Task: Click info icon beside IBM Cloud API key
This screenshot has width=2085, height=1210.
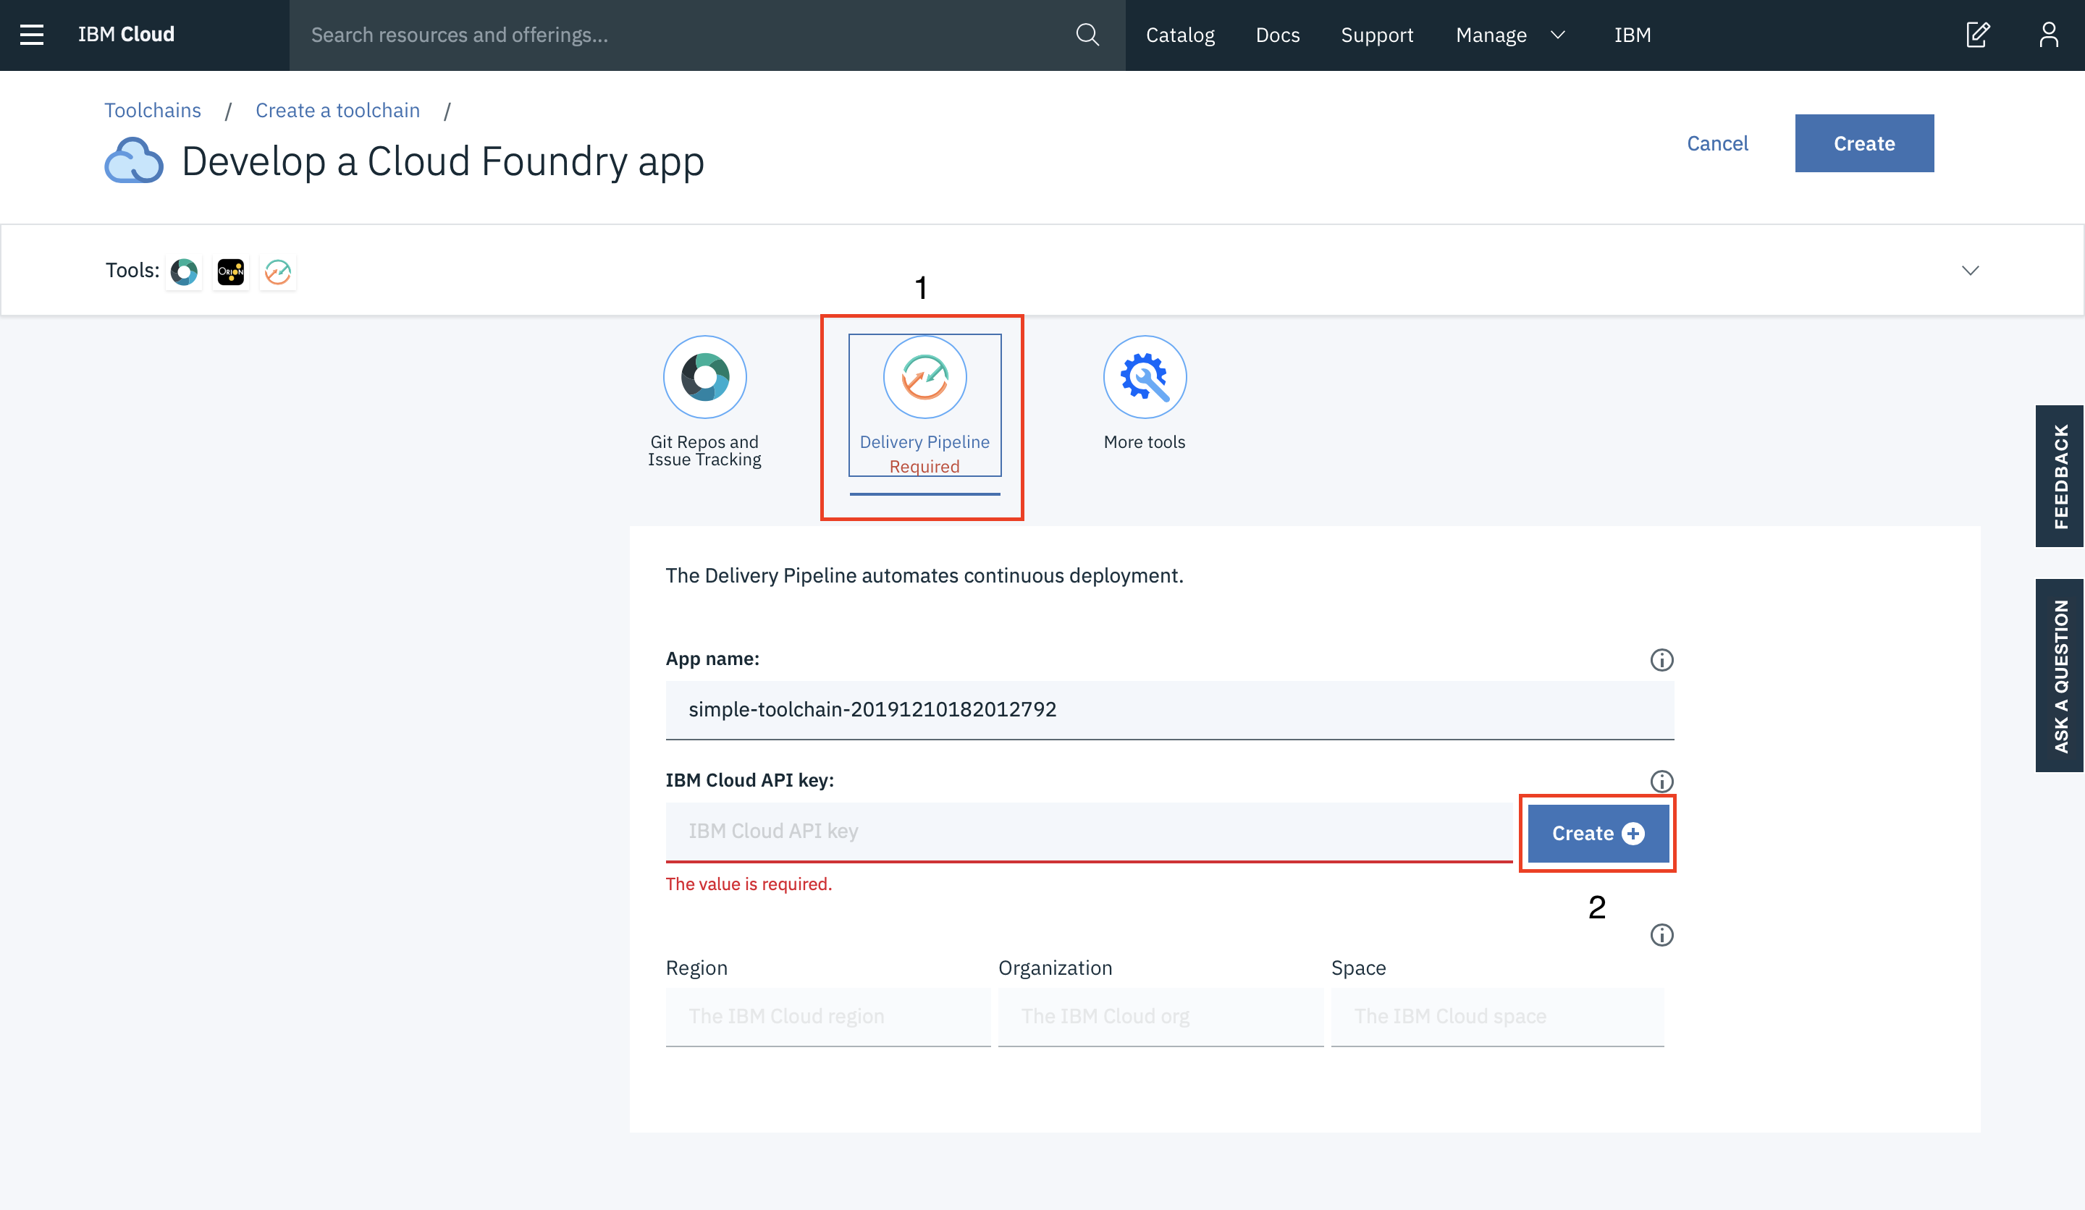Action: (1661, 782)
